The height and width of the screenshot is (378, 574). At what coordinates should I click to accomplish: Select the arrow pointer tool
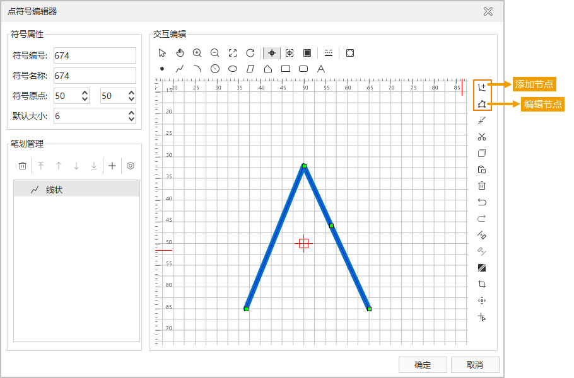pos(162,53)
